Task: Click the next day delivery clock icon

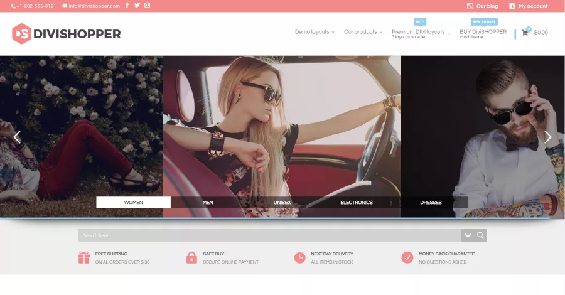Action: pyautogui.click(x=299, y=257)
